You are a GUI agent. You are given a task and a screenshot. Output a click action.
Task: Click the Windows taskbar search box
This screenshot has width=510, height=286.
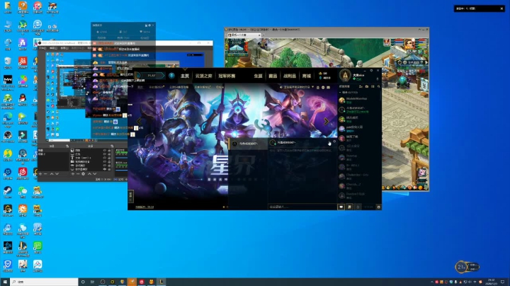pyautogui.click(x=44, y=282)
